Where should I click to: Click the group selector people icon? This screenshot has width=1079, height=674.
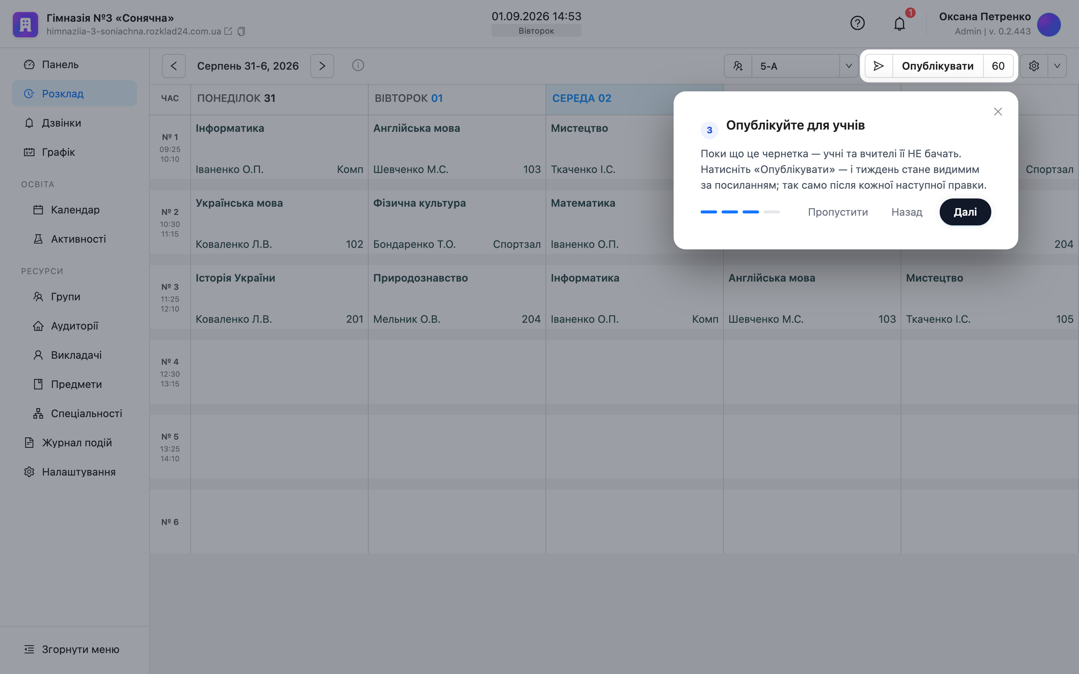point(738,66)
